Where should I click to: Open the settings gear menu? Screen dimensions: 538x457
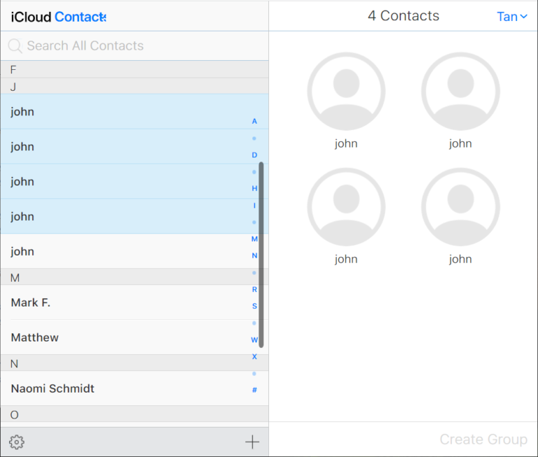[17, 442]
